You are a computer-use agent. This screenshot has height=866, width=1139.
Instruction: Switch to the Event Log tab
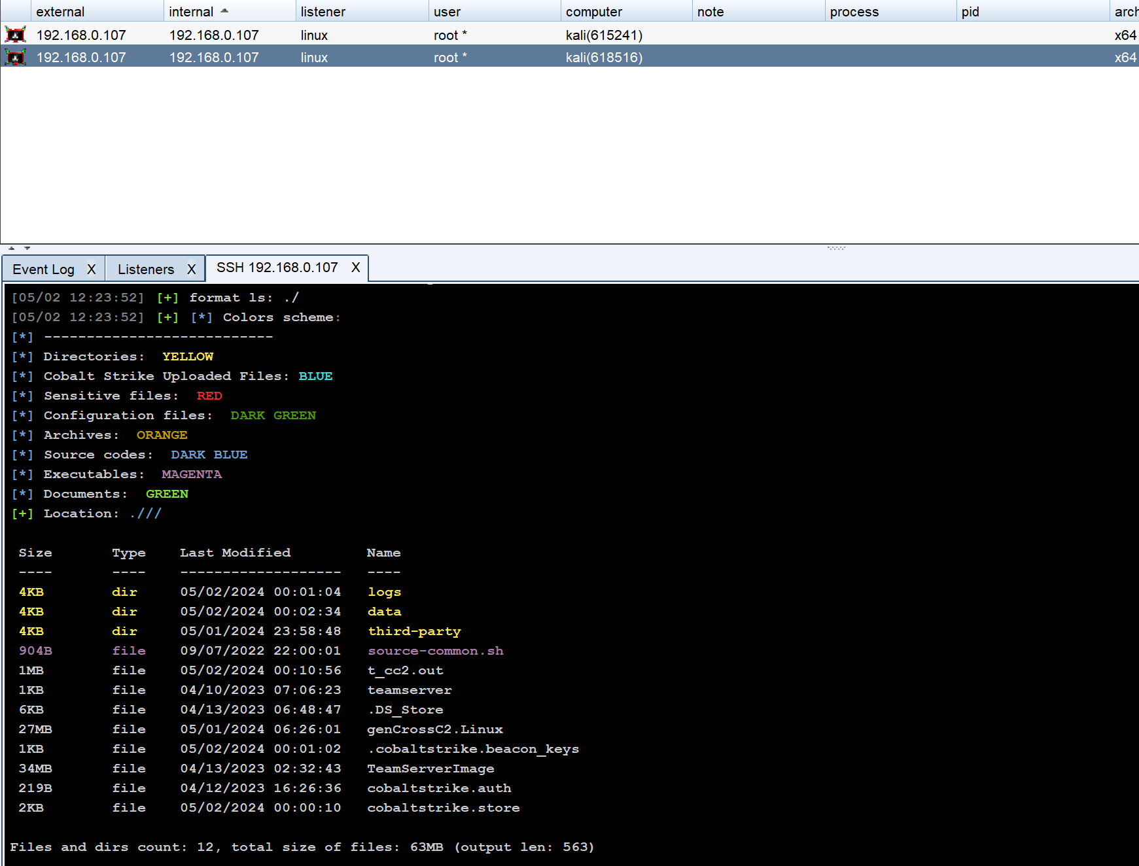point(43,269)
